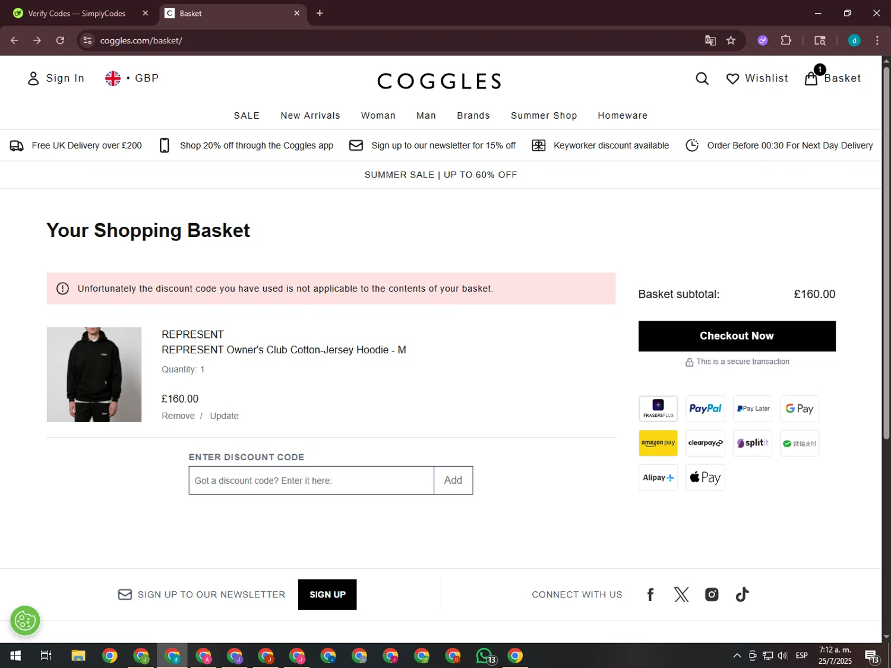This screenshot has height=668, width=891.
Task: Click the browser translate page icon
Action: 710,40
